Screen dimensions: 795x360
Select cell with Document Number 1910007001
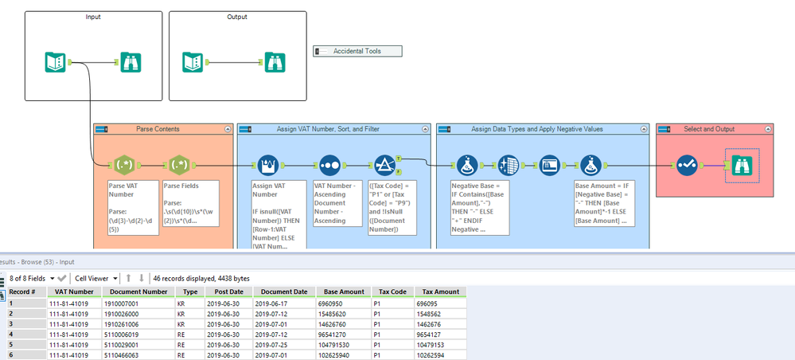138,303
